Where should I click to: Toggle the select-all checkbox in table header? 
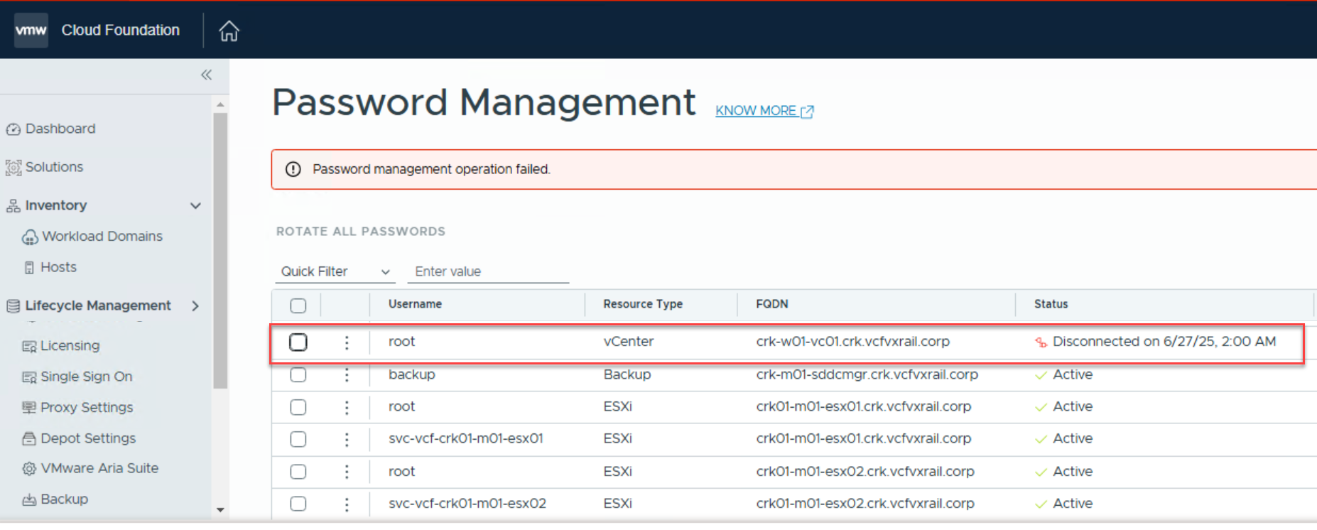pos(298,305)
